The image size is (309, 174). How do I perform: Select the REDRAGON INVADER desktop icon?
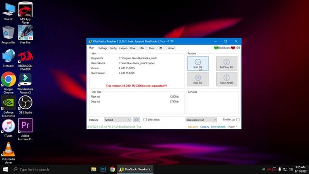[26, 61]
